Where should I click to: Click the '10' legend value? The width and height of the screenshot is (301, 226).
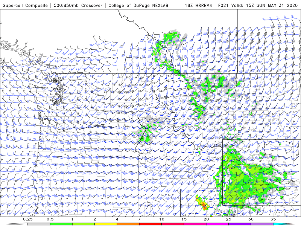[162, 219]
